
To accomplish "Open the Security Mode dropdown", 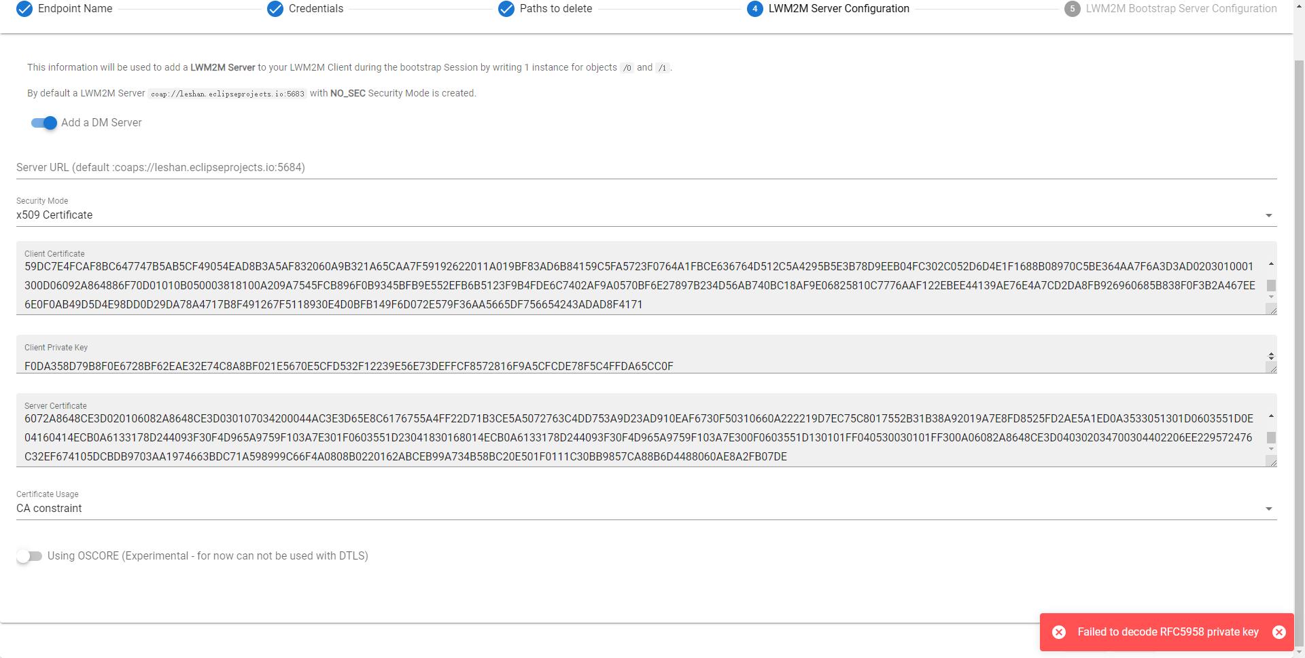I will [x=1268, y=215].
